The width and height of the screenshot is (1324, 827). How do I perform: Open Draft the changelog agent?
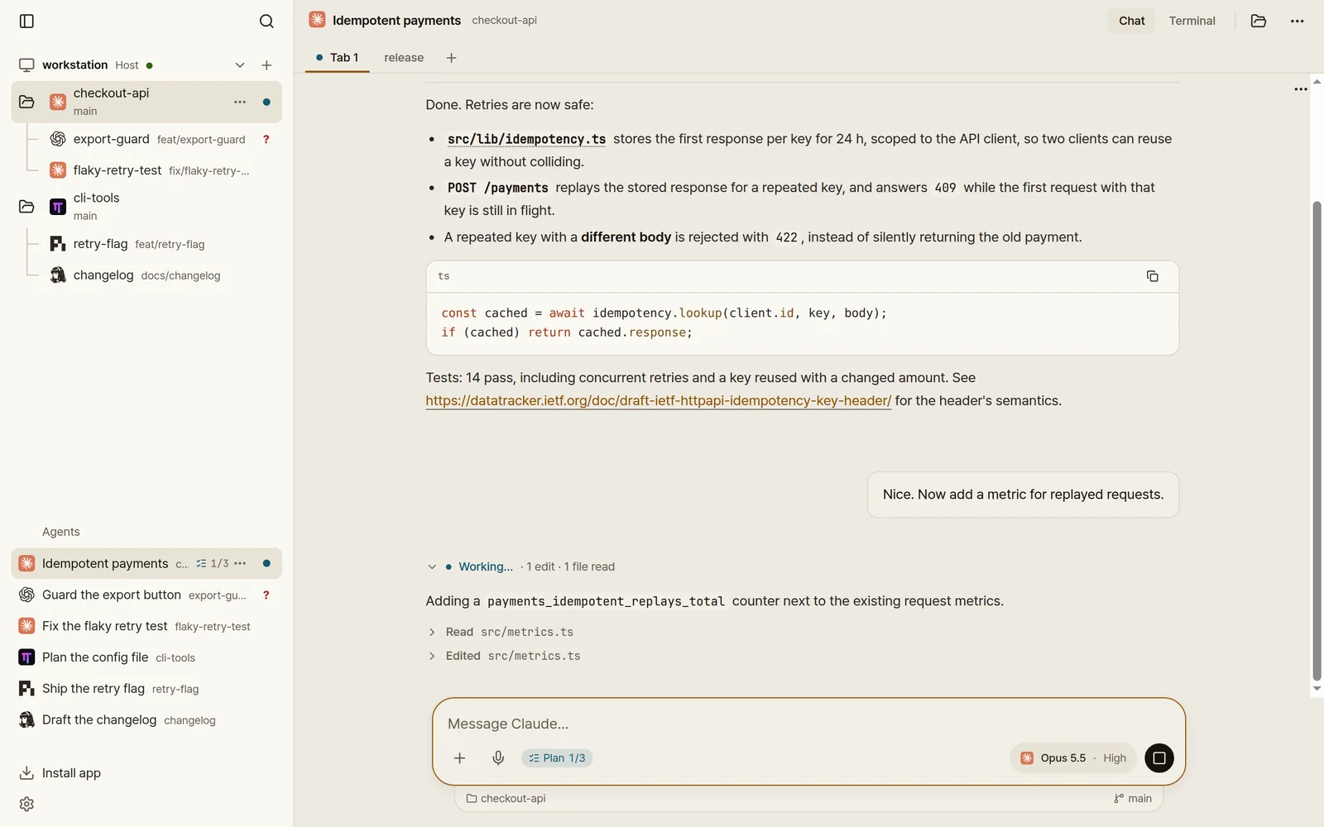146,720
